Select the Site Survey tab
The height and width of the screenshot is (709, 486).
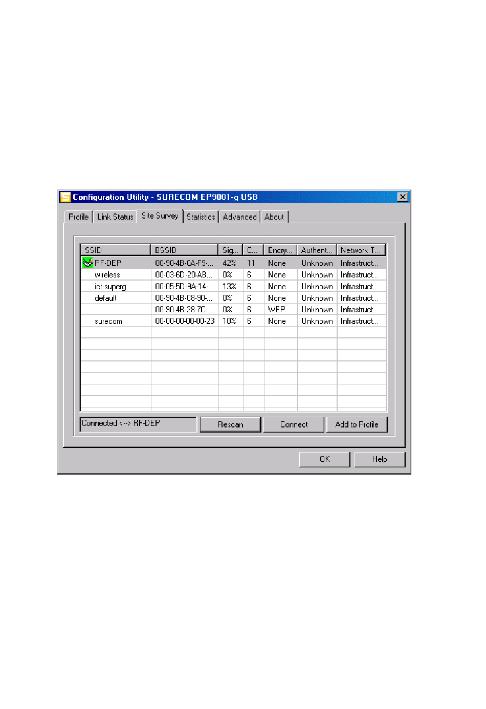coord(160,216)
